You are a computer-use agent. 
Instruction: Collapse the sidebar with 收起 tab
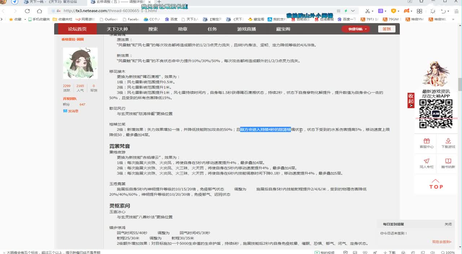[x=411, y=100]
